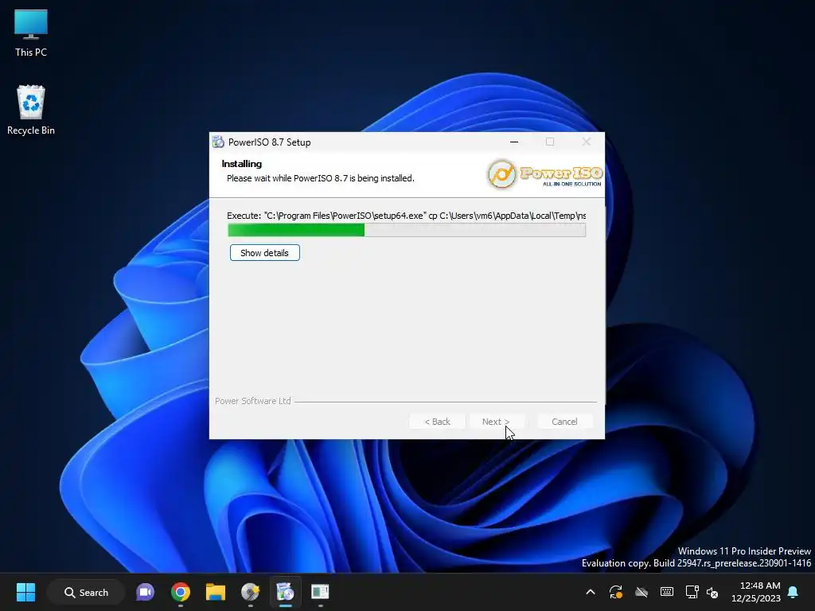This screenshot has width=815, height=611.
Task: Click the PowerISO setup taskbar icon
Action: pyautogui.click(x=286, y=592)
